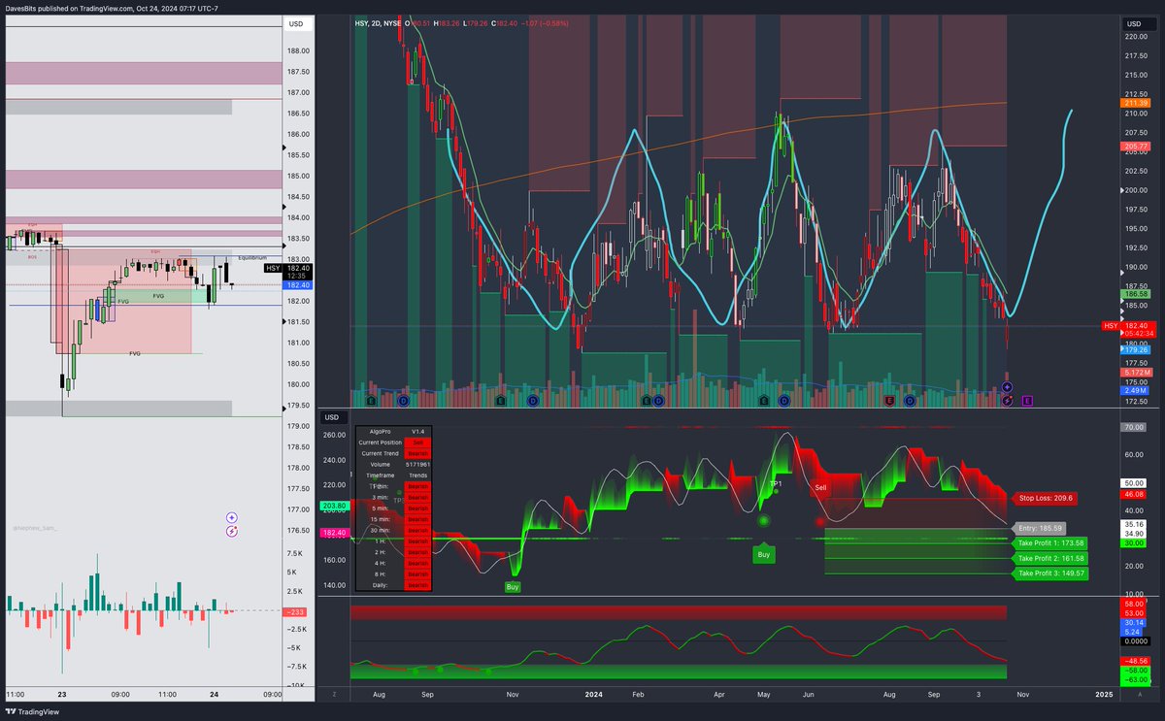
Task: Click the Take Profit 3: 149.57 label
Action: [1050, 574]
